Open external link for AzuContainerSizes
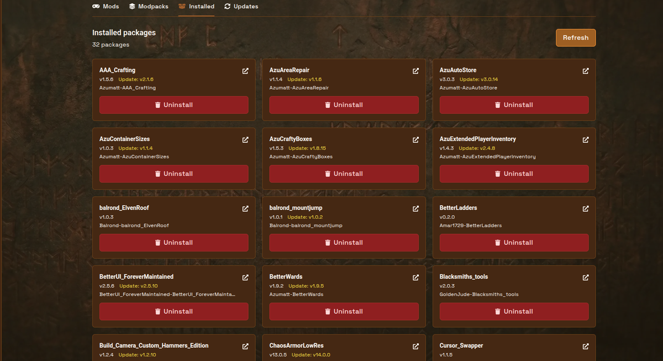Screen dimensions: 663x361 [x=245, y=140]
